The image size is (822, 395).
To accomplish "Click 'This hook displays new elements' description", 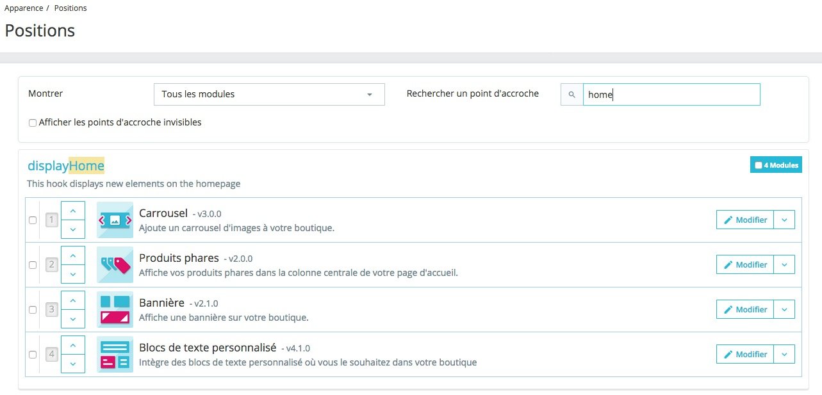I will coord(133,184).
